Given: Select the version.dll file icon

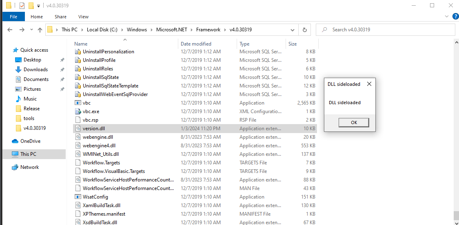Looking at the screenshot, I should point(78,129).
